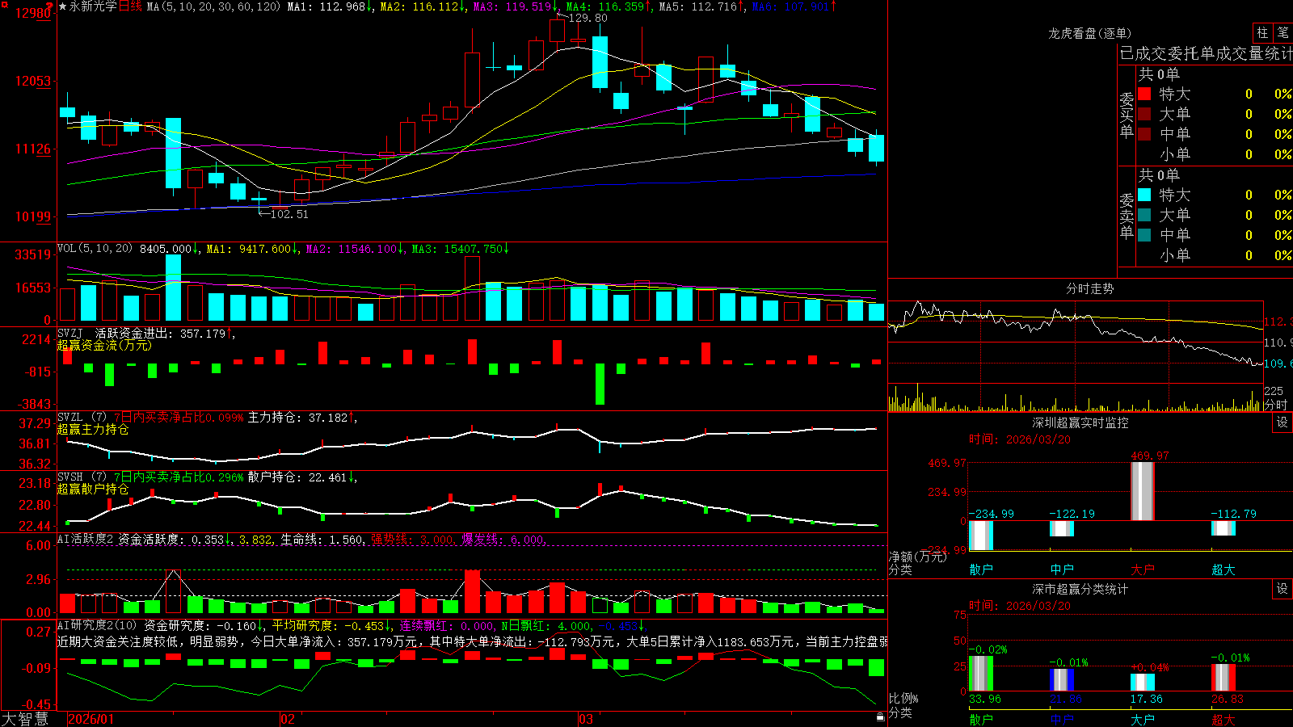The image size is (1293, 727).
Task: Click the 大智慧 logo in bottom corner
Action: (25, 719)
